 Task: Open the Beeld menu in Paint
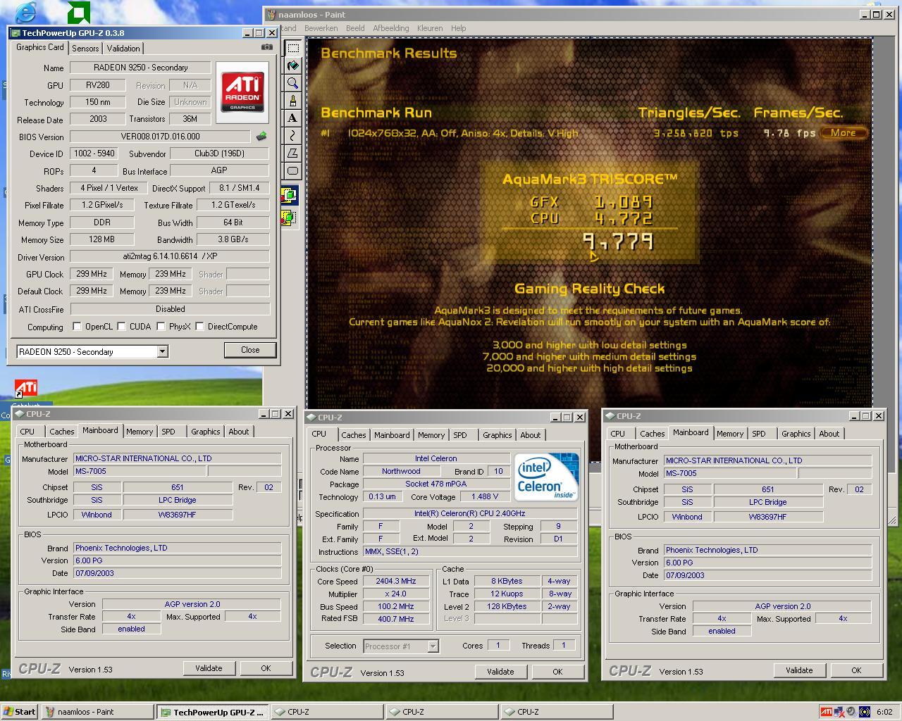[355, 28]
